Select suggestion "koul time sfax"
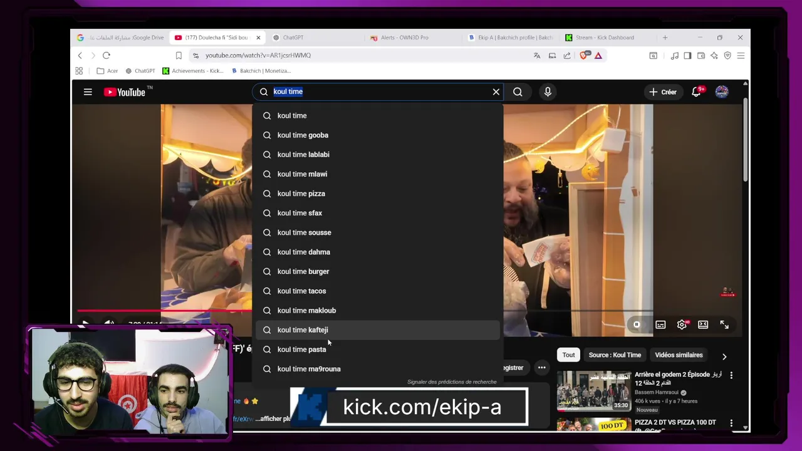 tap(378, 213)
